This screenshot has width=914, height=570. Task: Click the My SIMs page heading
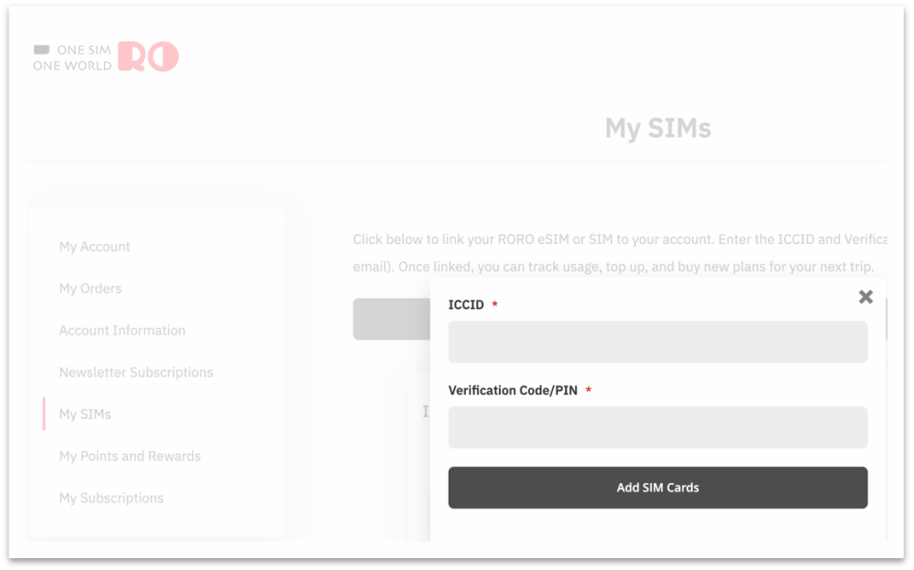(658, 128)
